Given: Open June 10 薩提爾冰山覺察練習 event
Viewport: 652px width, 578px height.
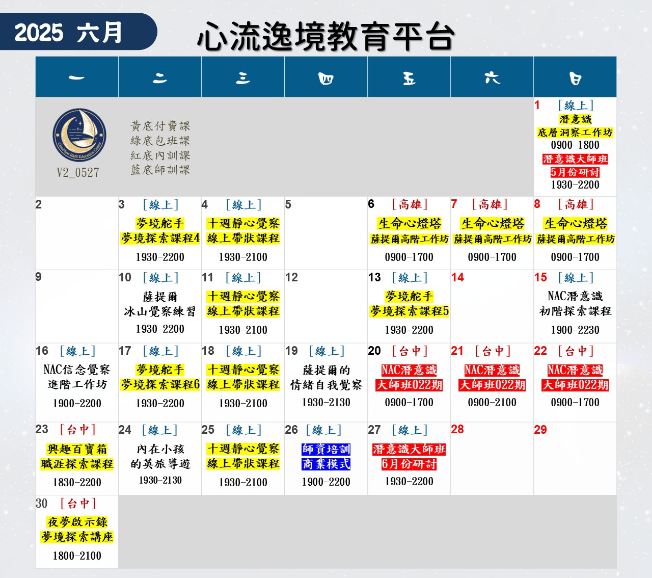Looking at the screenshot, I should tap(160, 304).
